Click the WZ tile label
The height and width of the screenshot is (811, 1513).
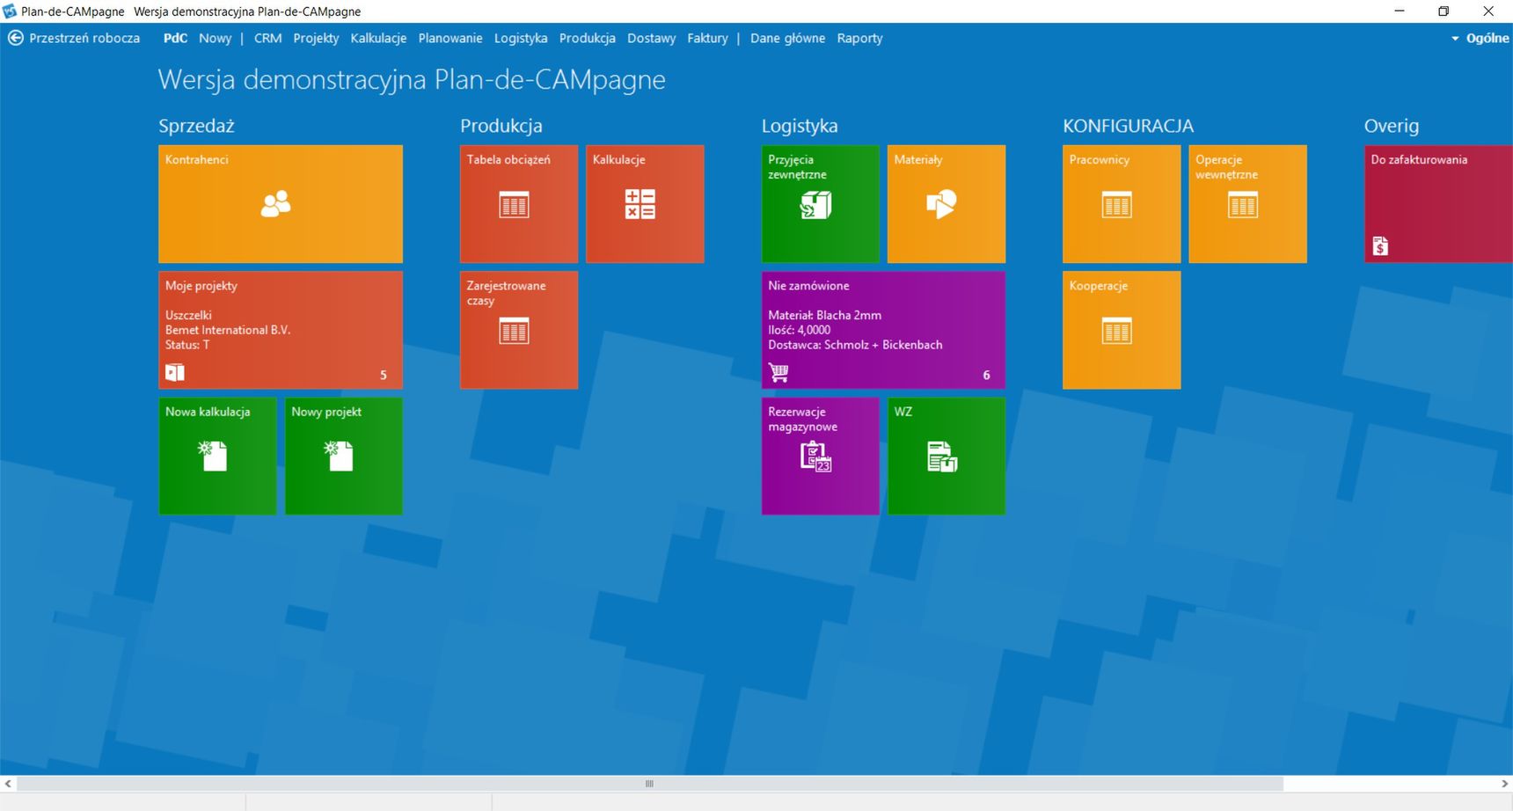[x=903, y=412]
